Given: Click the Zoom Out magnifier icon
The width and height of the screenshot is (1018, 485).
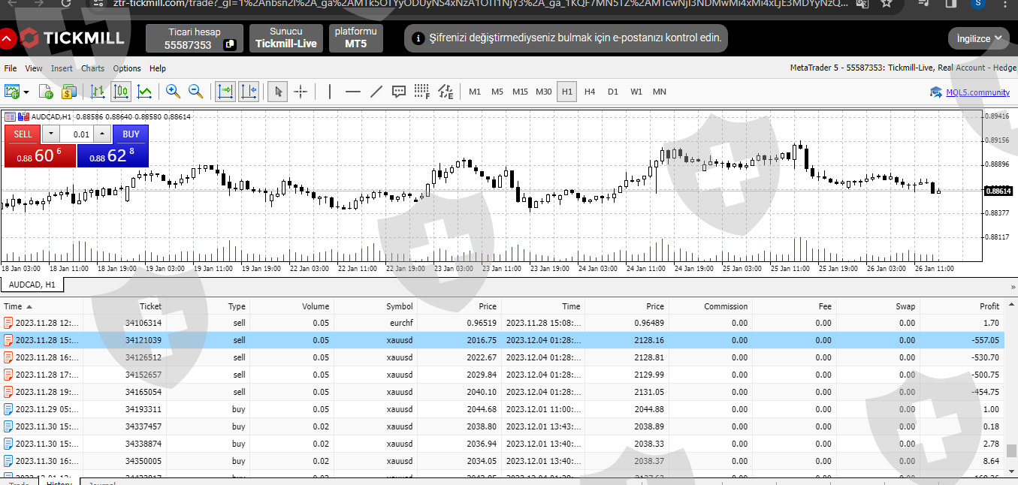Looking at the screenshot, I should coord(195,92).
